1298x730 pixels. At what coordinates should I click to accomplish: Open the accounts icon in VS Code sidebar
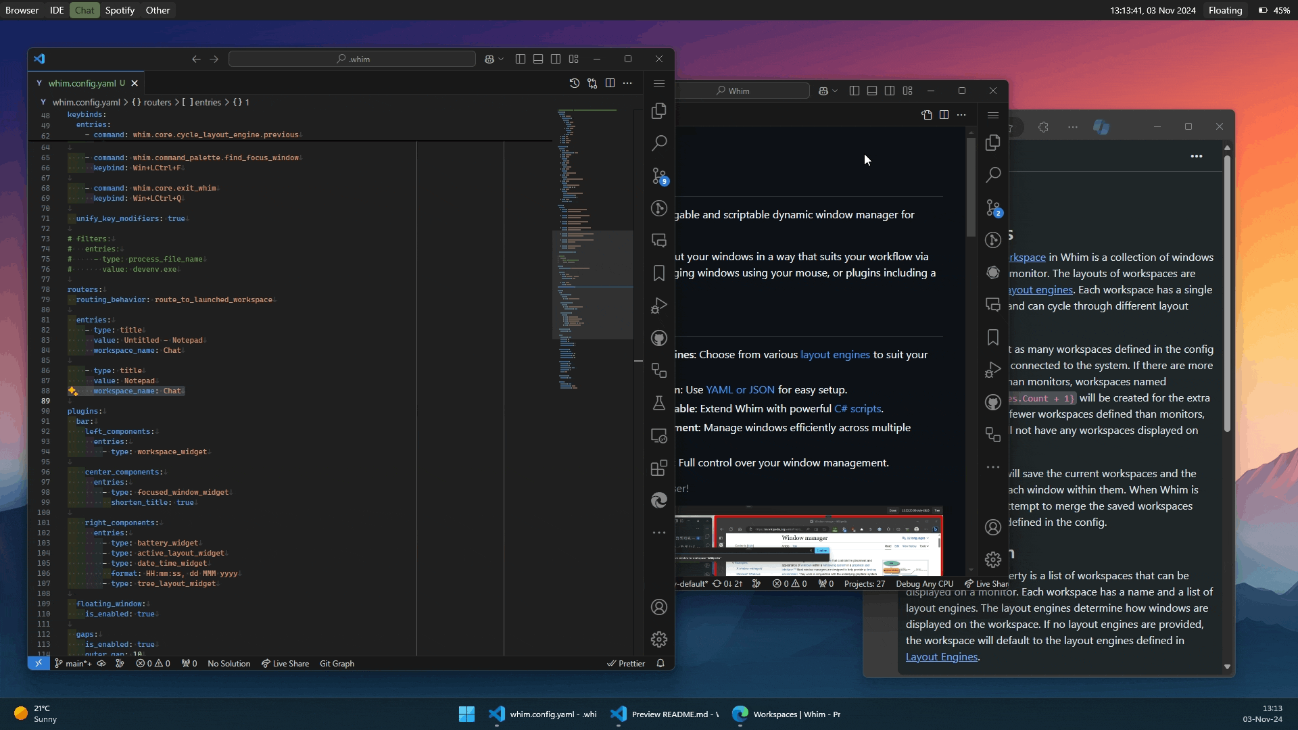[659, 607]
